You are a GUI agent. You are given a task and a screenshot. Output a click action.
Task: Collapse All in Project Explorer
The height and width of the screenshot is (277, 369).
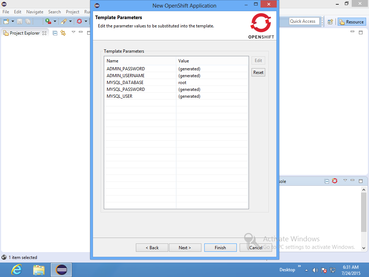tap(55, 33)
